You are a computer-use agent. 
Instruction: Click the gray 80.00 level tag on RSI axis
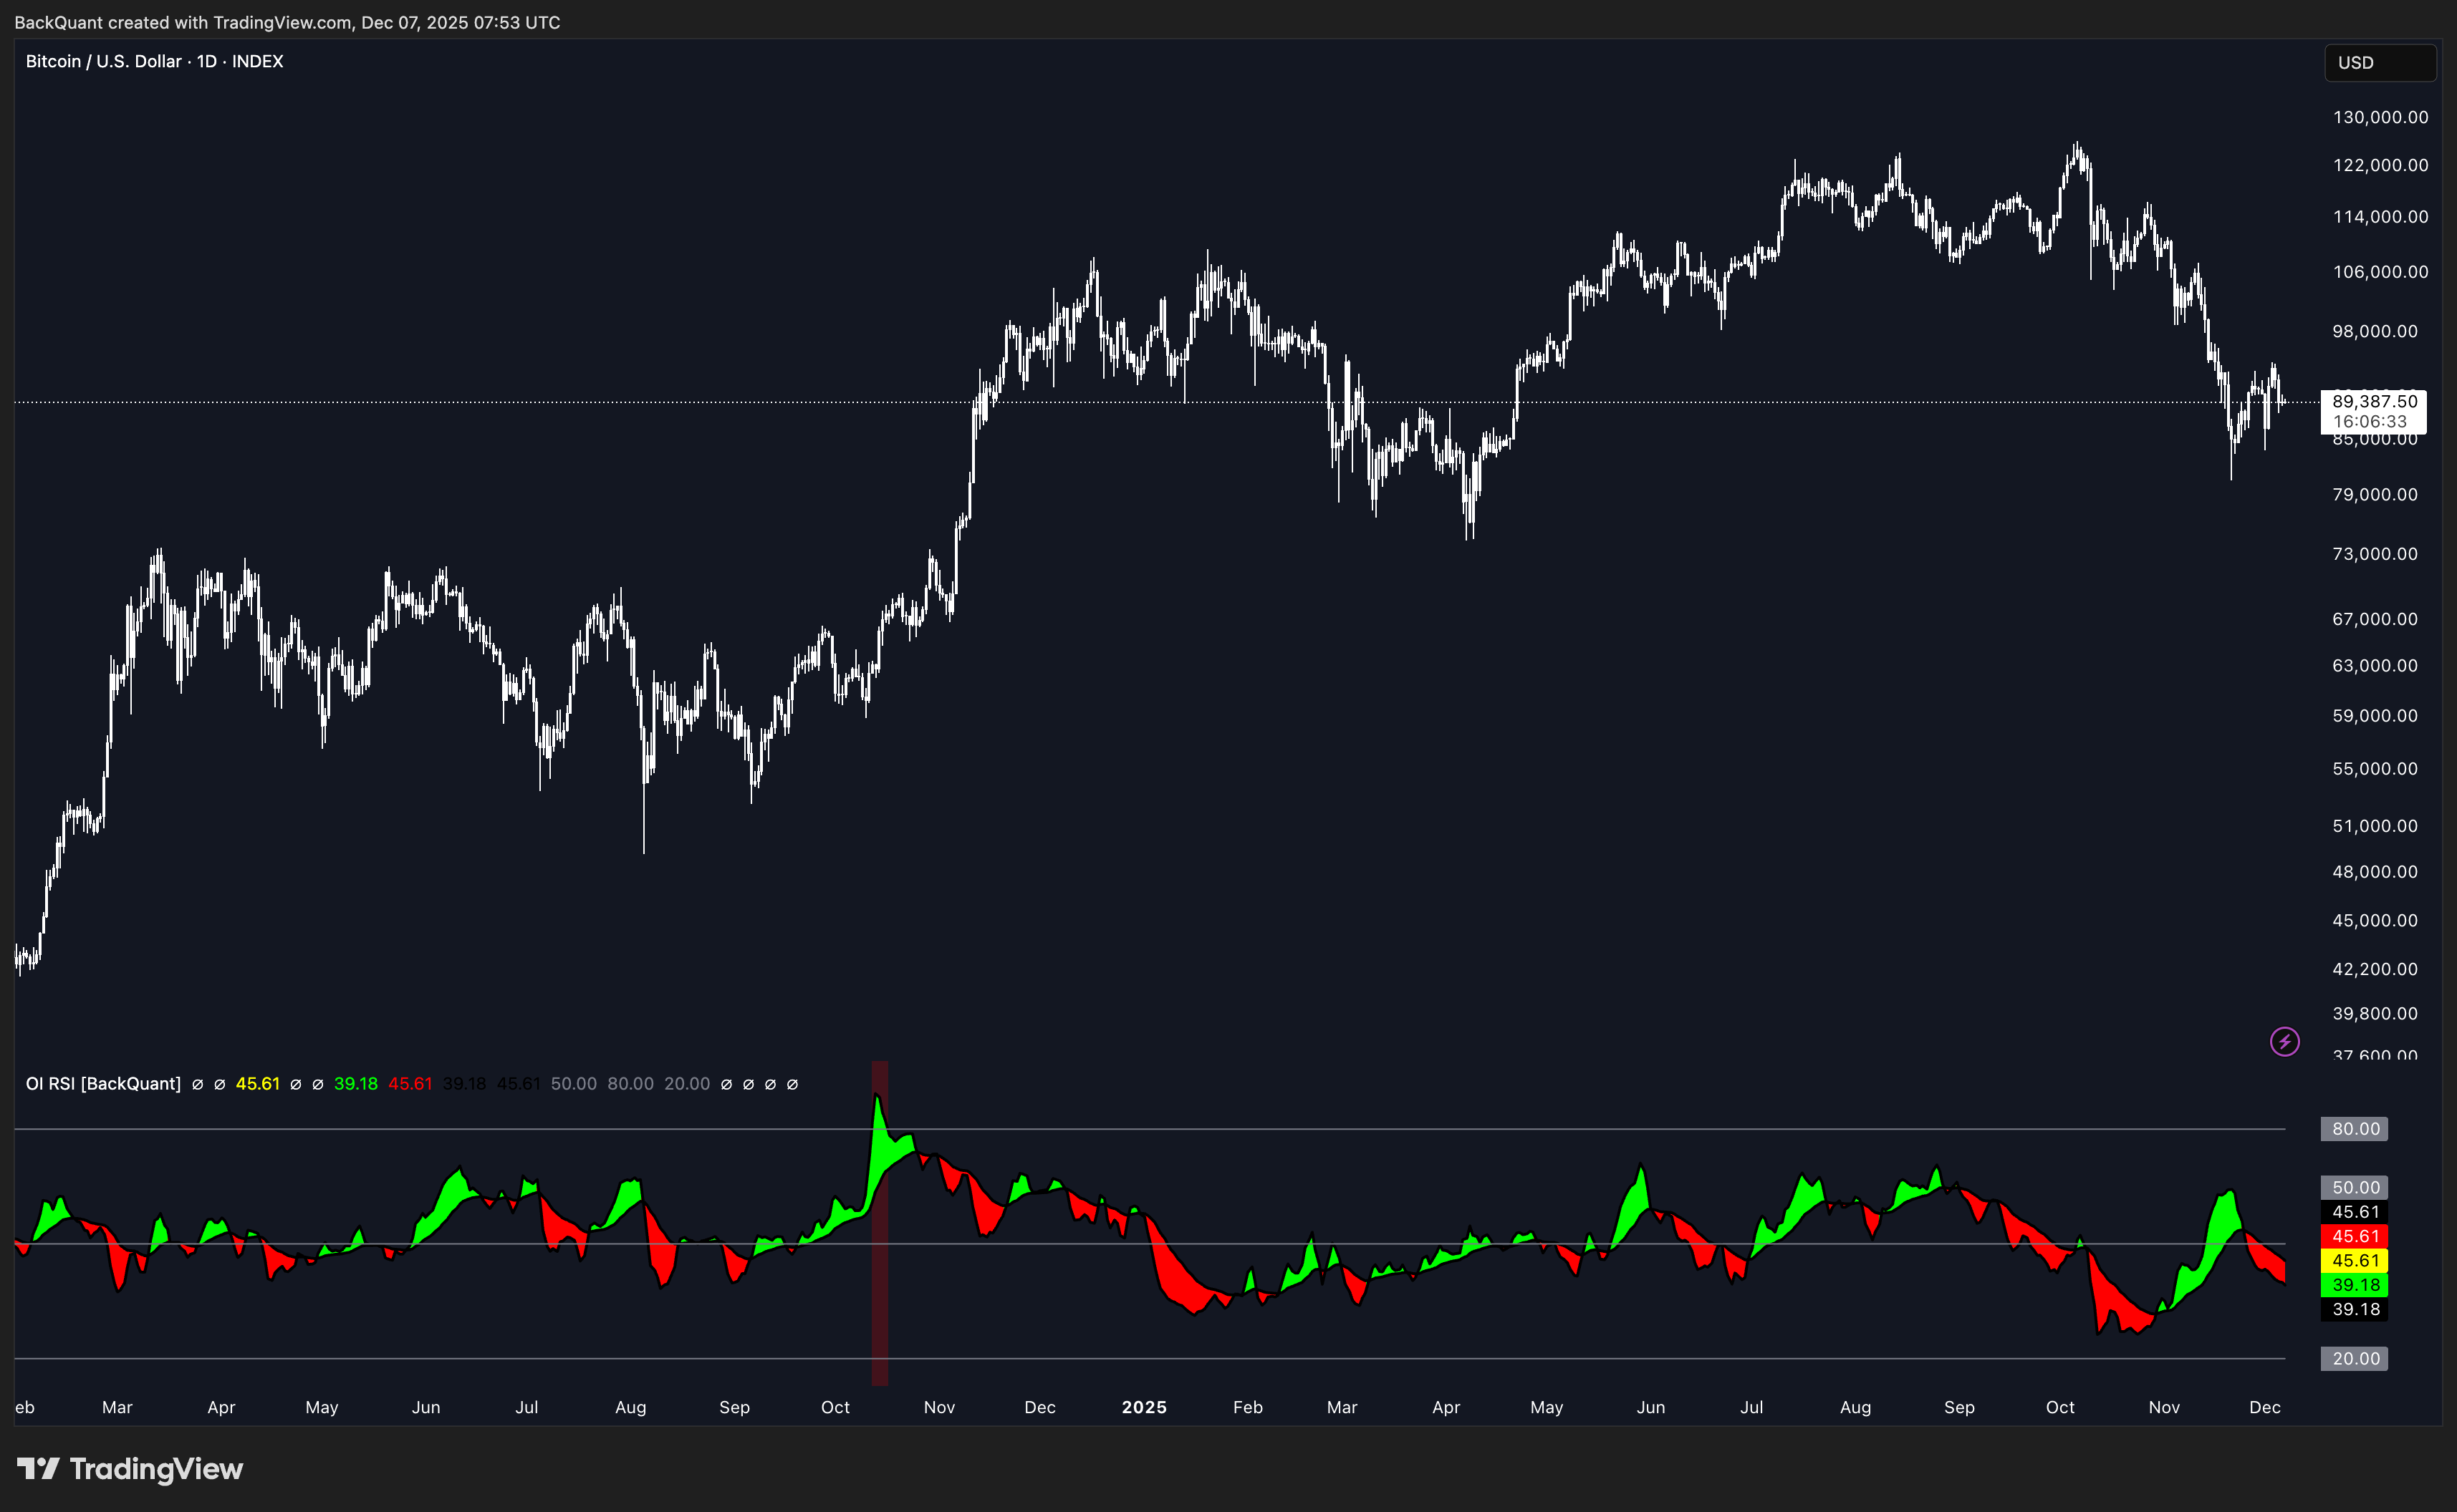2355,1129
